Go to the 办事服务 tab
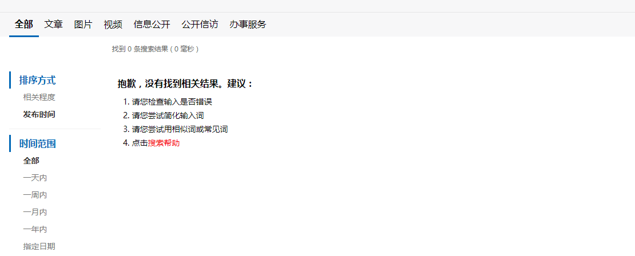The image size is (635, 256). point(248,24)
